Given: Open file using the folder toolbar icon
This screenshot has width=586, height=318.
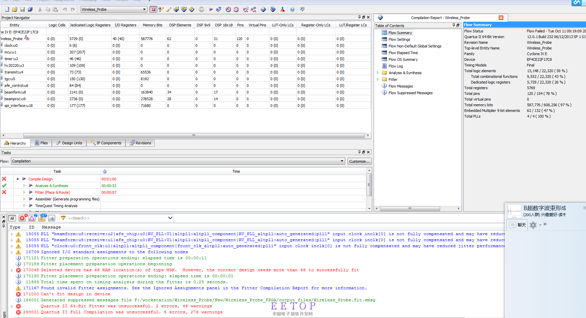Looking at the screenshot, I should (15, 9).
